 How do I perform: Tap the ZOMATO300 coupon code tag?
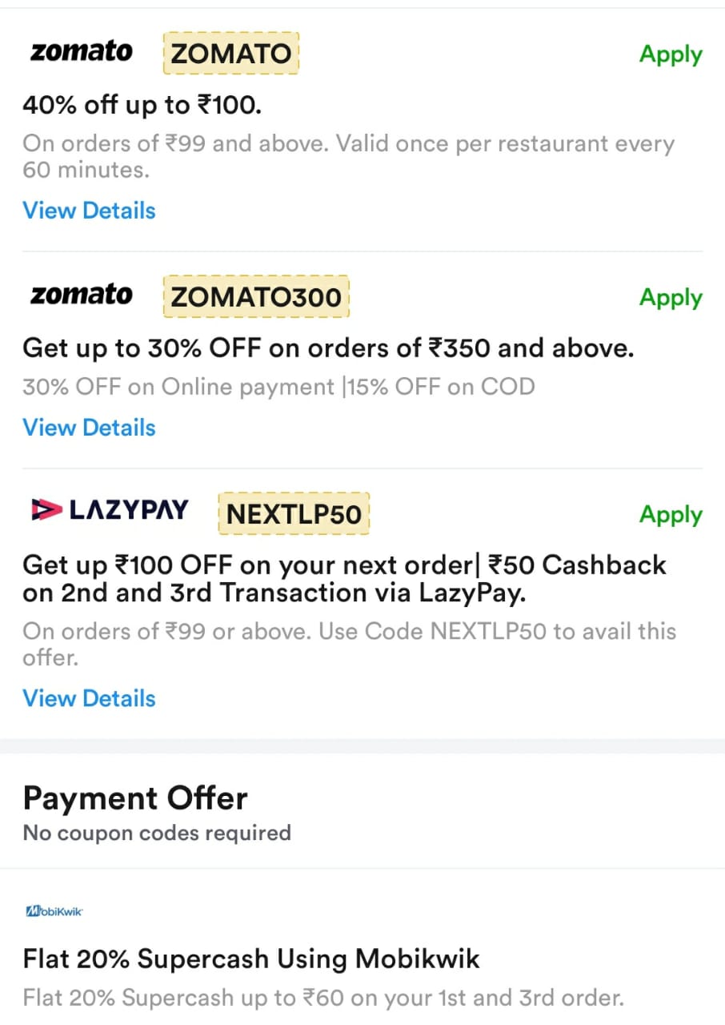point(256,297)
